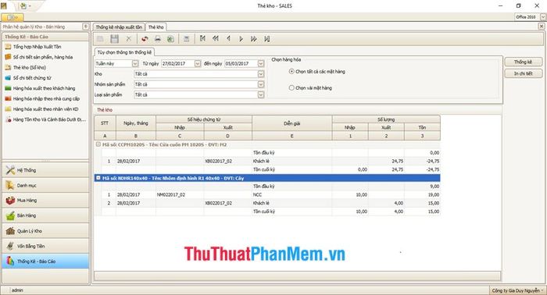Click the quick access icon in title bar
This screenshot has height=295, width=547.
point(23,6)
